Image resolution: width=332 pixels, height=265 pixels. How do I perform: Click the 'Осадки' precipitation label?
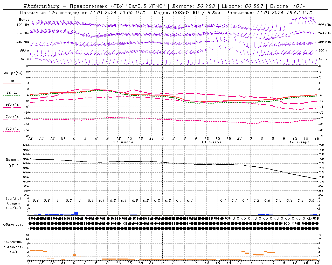pos(13,203)
